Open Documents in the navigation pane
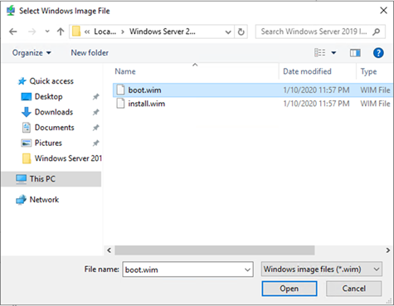The width and height of the screenshot is (394, 306). coord(54,128)
